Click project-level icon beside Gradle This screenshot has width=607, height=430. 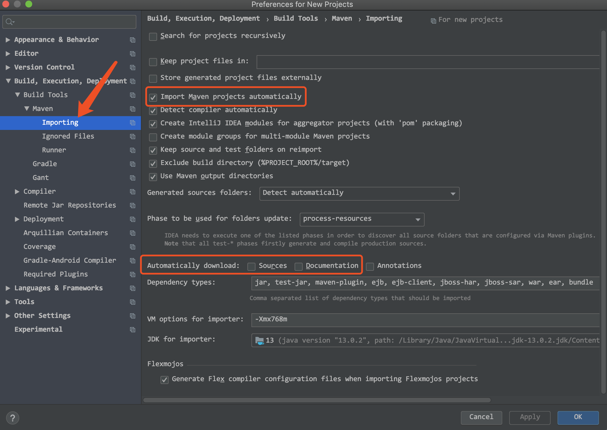133,164
